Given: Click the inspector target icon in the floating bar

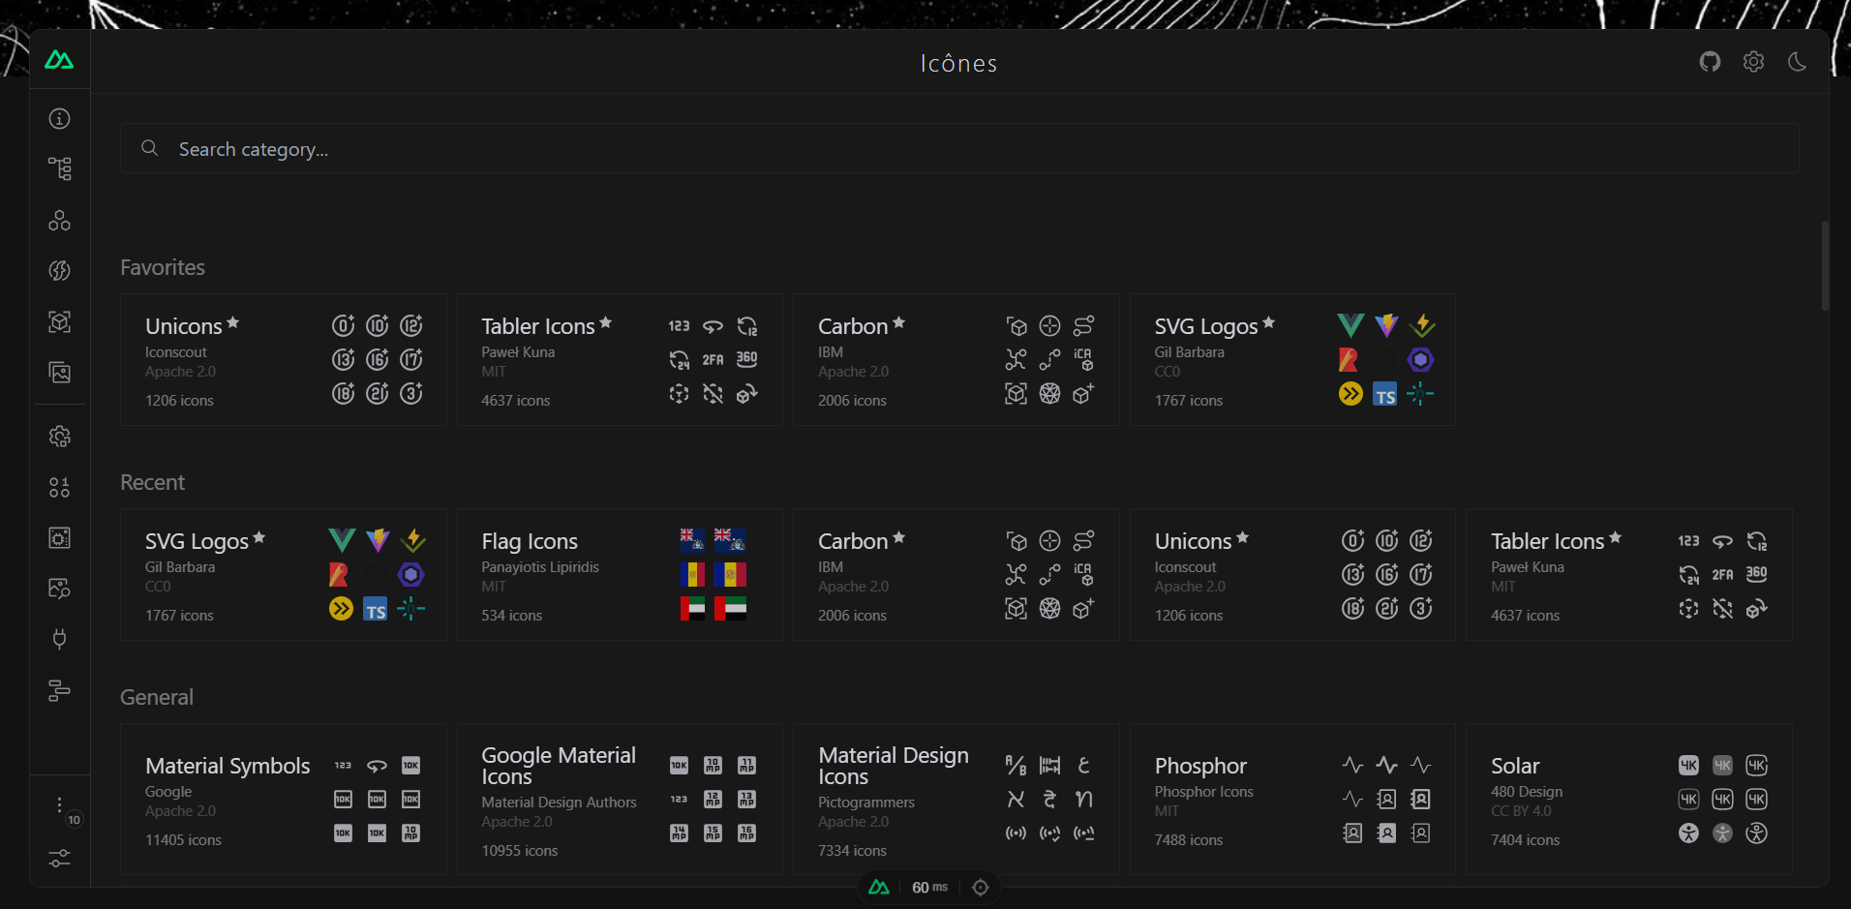Looking at the screenshot, I should click(981, 888).
